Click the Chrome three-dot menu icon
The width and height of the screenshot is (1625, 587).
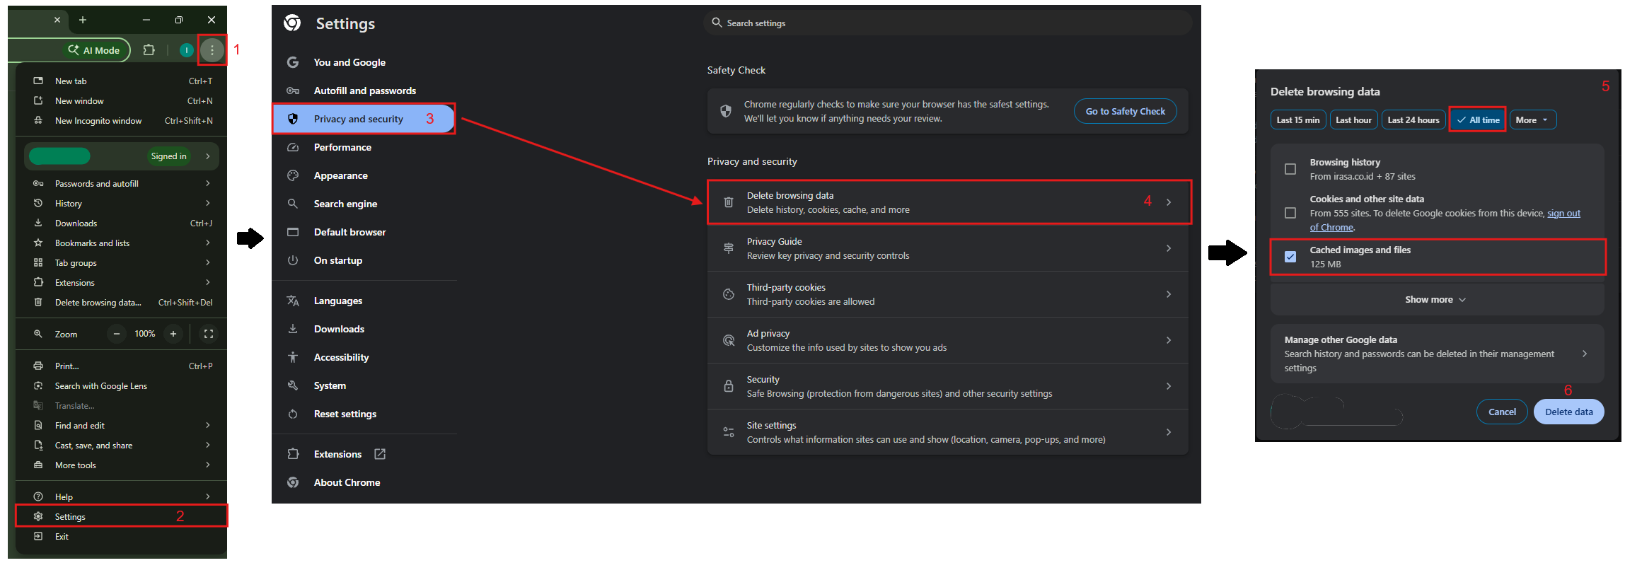[212, 50]
